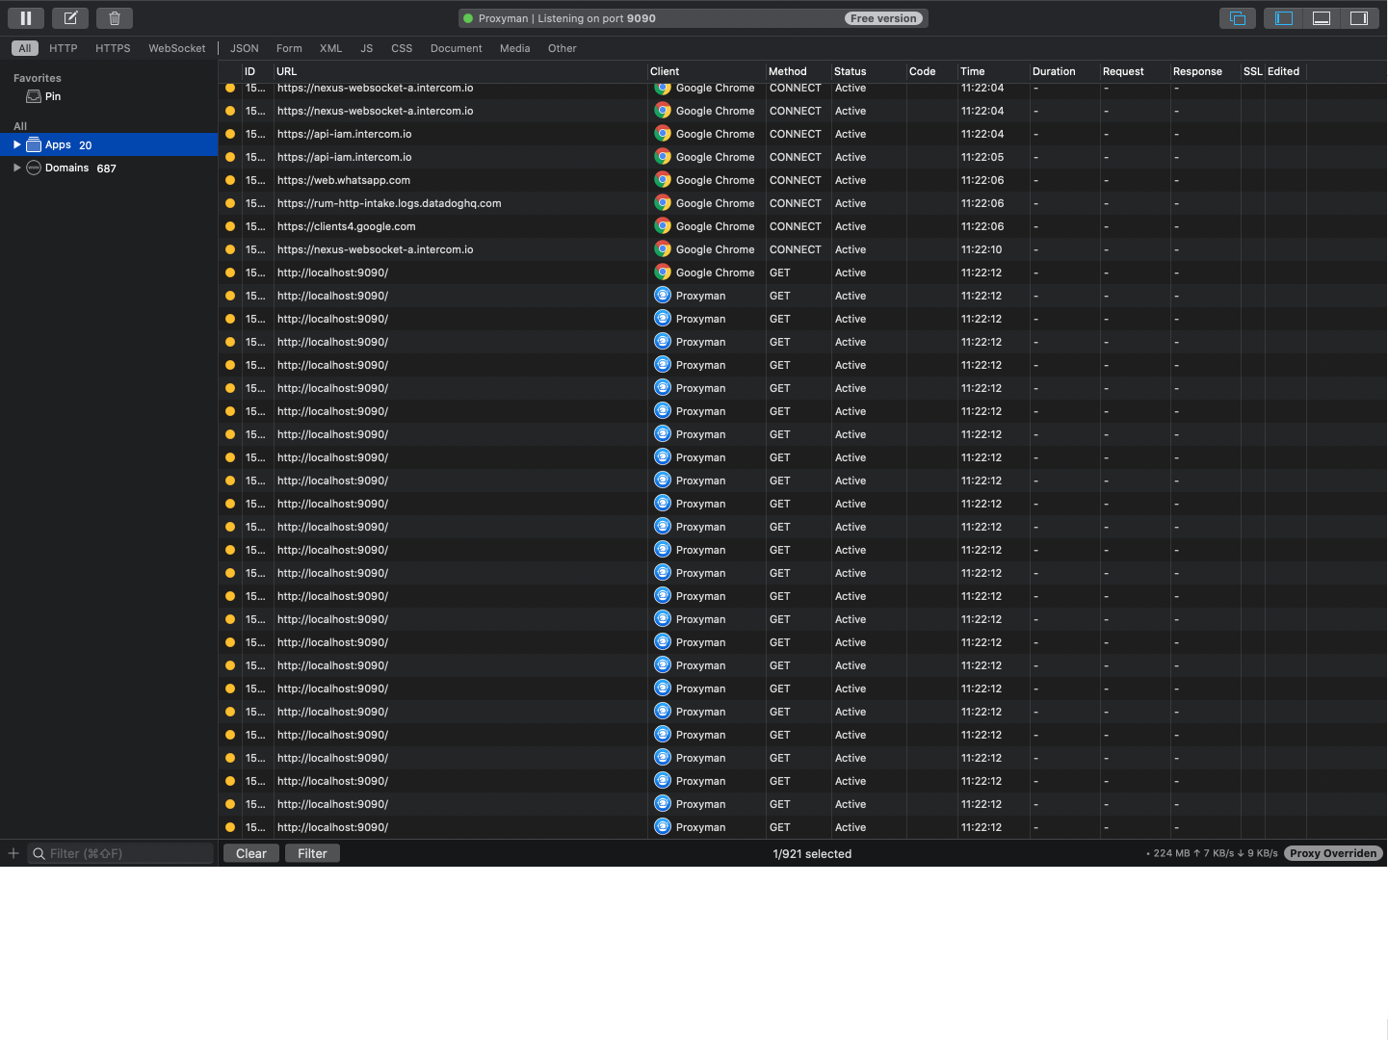
Task: Click the Free version badge in the title bar
Action: click(883, 17)
